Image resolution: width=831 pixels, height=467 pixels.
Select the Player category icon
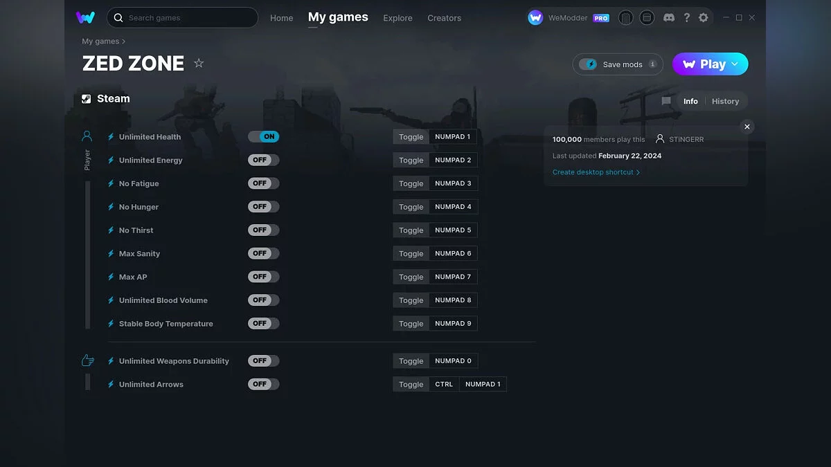point(87,136)
